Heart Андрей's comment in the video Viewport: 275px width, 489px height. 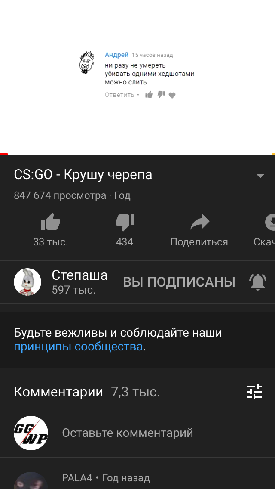(172, 95)
